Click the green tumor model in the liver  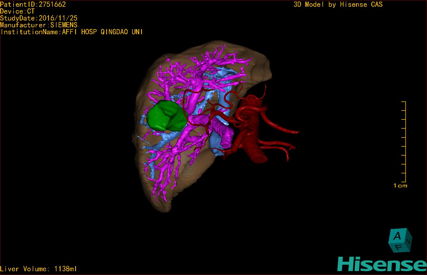167,116
